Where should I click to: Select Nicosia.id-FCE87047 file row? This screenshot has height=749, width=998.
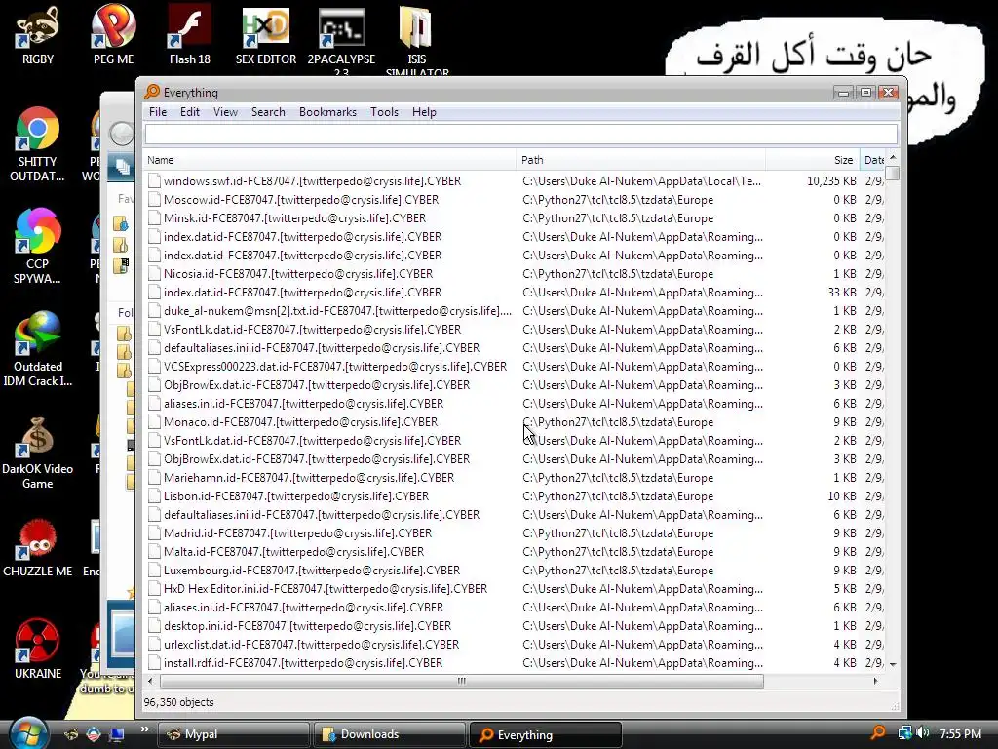(x=515, y=274)
